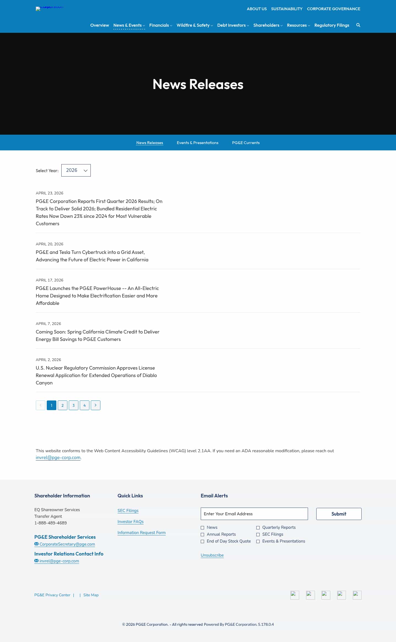Enable End of Day Stock Quote alerts
Image resolution: width=396 pixels, height=642 pixels.
(x=202, y=541)
